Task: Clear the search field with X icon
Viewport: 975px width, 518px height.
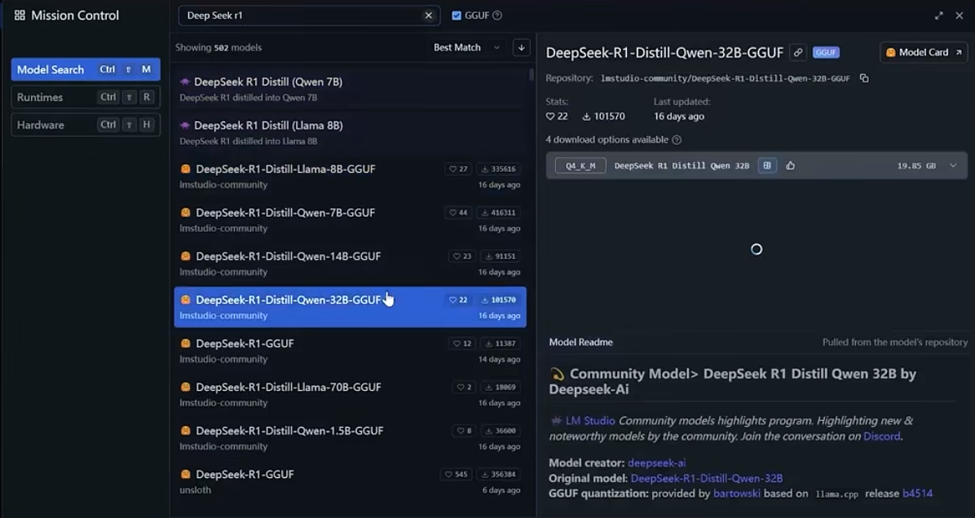Action: [x=429, y=15]
